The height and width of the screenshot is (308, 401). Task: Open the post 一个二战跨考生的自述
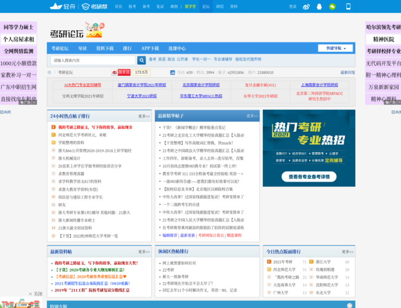[x=181, y=205]
